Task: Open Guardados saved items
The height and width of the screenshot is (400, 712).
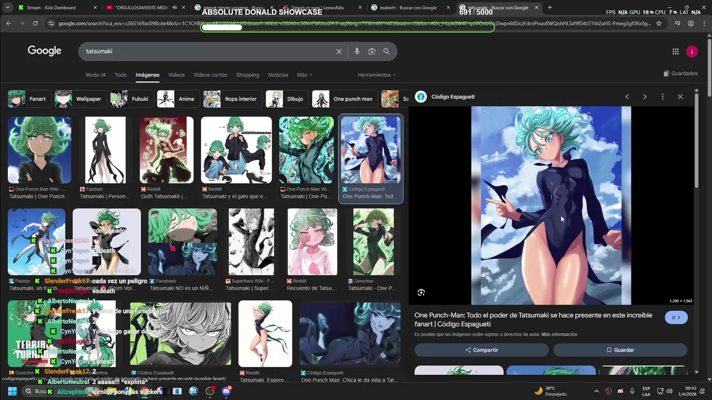Action: coord(680,73)
